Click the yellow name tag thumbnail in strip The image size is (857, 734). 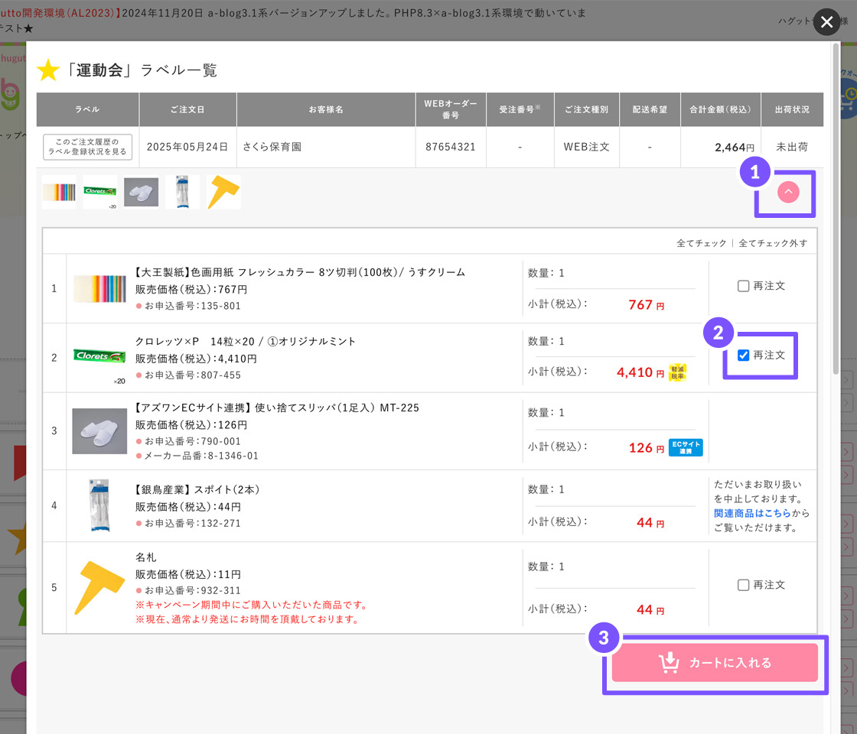pos(223,192)
